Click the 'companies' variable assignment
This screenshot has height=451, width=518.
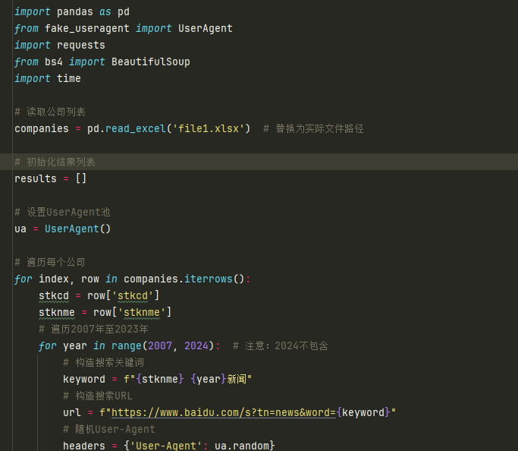pos(42,128)
